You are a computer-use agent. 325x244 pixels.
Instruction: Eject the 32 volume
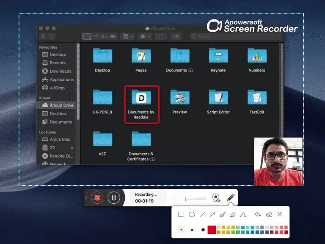(x=72, y=148)
